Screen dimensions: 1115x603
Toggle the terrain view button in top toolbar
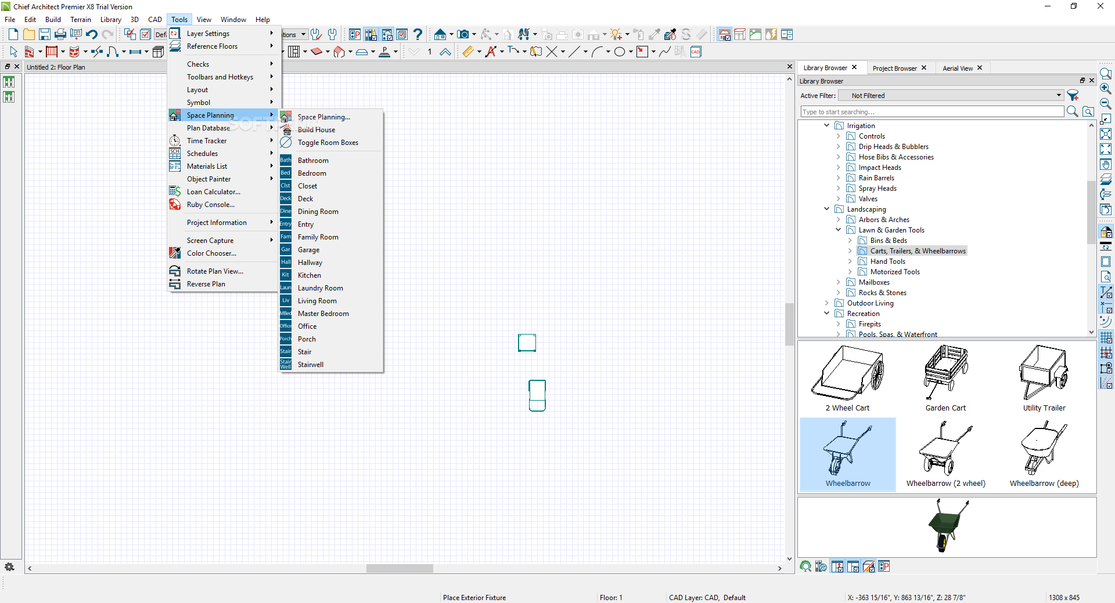(x=756, y=35)
